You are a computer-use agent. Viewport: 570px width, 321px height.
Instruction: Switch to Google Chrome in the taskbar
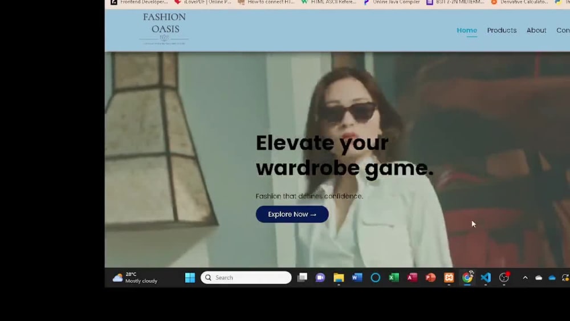click(467, 278)
